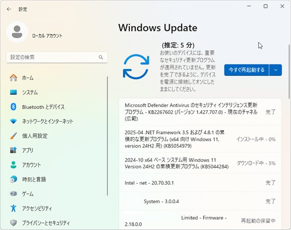Open the アカウント settings page
Viewport: 291px width, 230px height.
31,165
